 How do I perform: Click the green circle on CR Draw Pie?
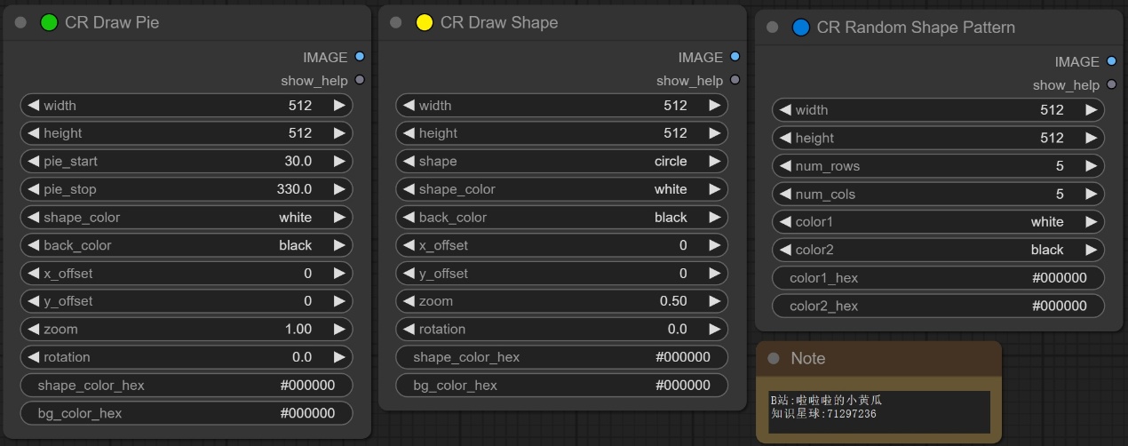[50, 23]
